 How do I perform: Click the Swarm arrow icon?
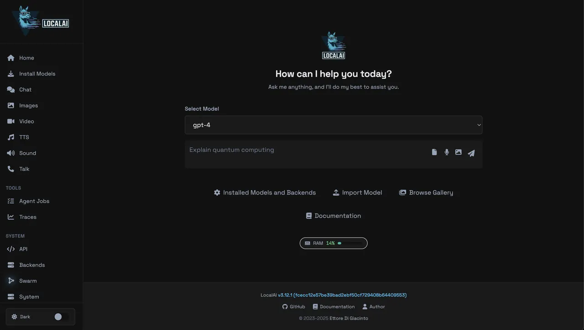(11, 281)
